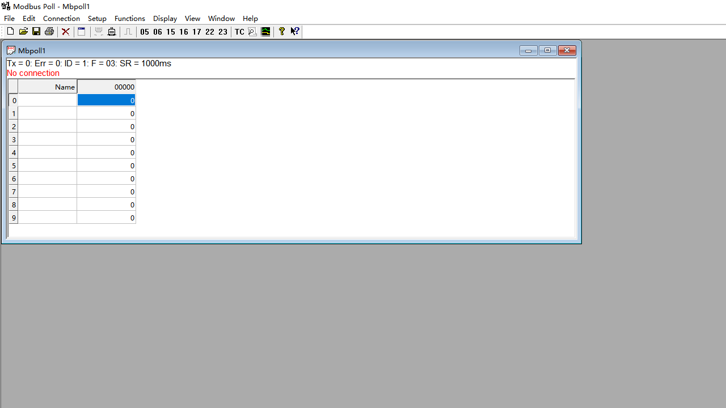Click the New document toolbar icon
Viewport: 726px width, 408px height.
click(10, 32)
